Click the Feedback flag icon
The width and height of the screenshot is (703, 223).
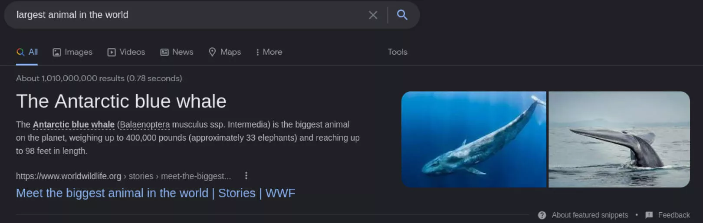coord(649,215)
